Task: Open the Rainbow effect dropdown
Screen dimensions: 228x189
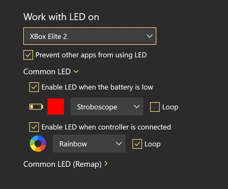Action: 89,144
